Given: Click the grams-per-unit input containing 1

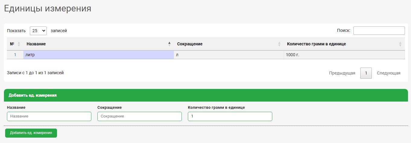Looking at the screenshot, I should coord(230,116).
